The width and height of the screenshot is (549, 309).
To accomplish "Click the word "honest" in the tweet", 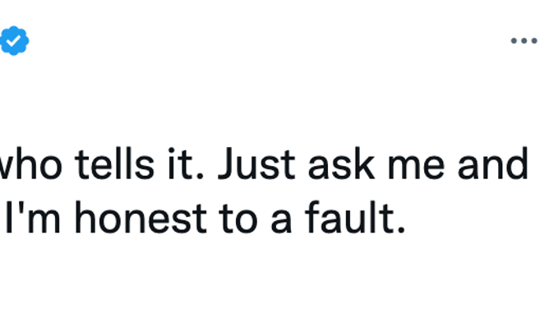I will (x=141, y=218).
